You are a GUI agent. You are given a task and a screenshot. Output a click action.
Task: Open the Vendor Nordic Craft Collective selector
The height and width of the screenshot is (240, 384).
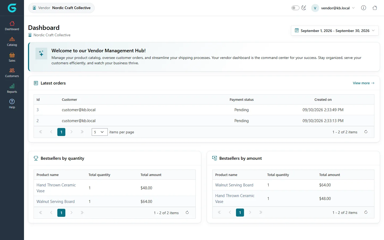click(61, 8)
